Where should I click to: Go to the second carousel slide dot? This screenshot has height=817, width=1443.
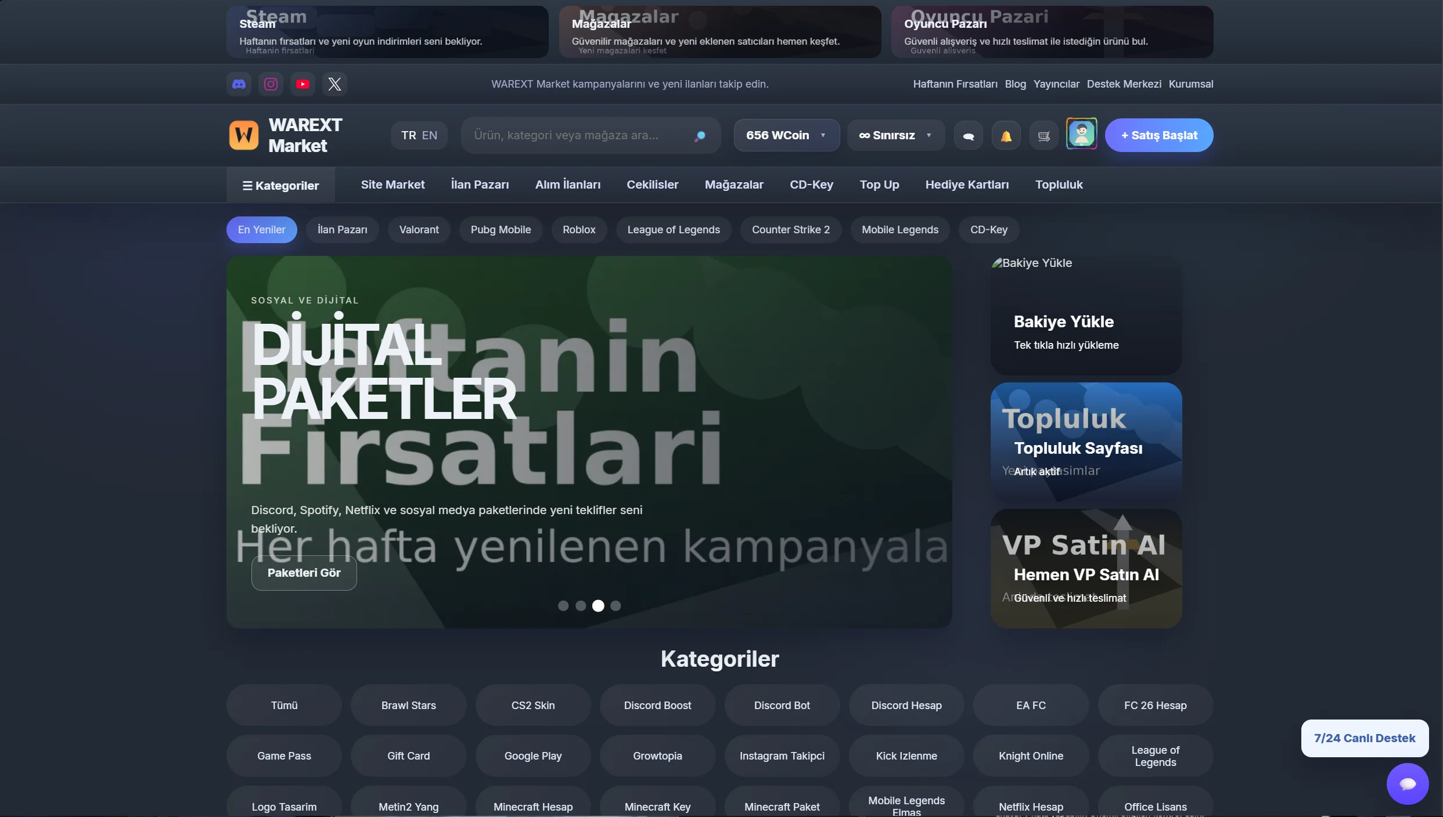pos(580,606)
